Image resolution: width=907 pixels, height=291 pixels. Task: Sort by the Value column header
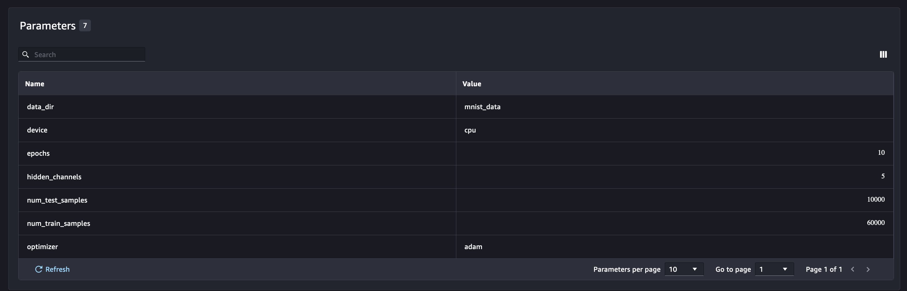click(x=471, y=84)
